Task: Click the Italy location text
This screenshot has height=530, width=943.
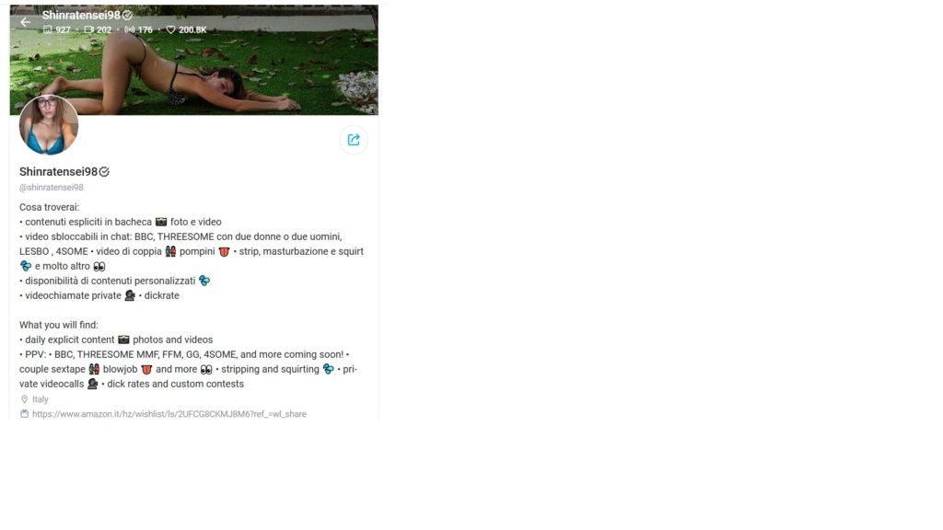Action: click(x=41, y=399)
